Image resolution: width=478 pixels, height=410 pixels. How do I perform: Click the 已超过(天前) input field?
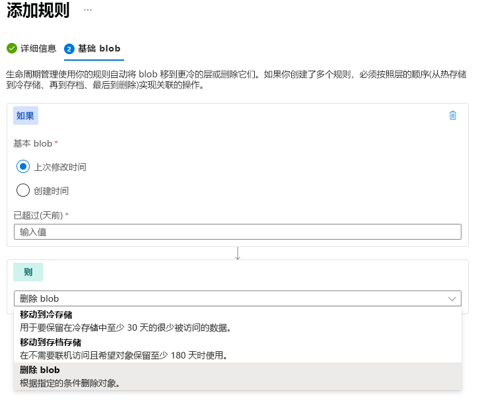(238, 232)
